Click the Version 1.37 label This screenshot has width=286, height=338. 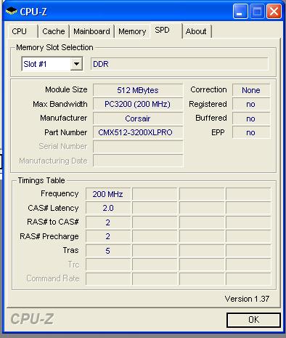pos(247,299)
